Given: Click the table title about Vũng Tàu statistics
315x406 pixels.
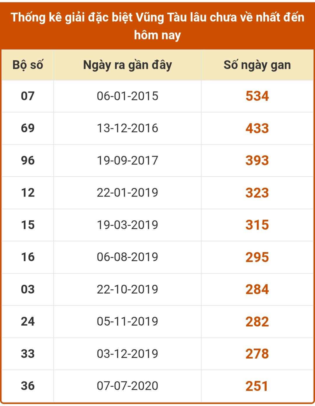Looking at the screenshot, I should pyautogui.click(x=157, y=26).
